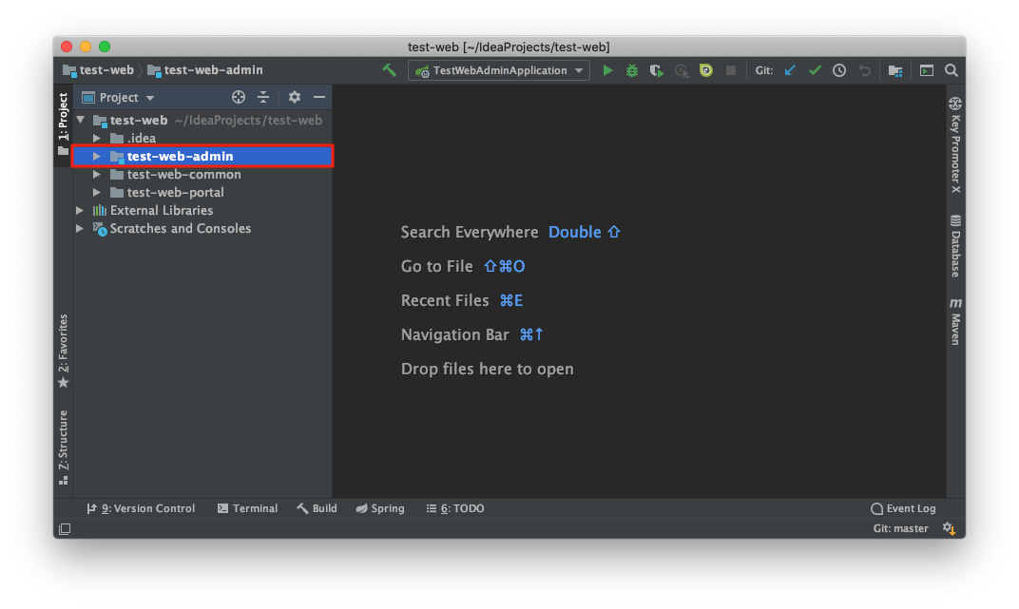Viewport: 1019px width, 609px height.
Task: Select Scratches and Consoles row
Action: [202, 229]
